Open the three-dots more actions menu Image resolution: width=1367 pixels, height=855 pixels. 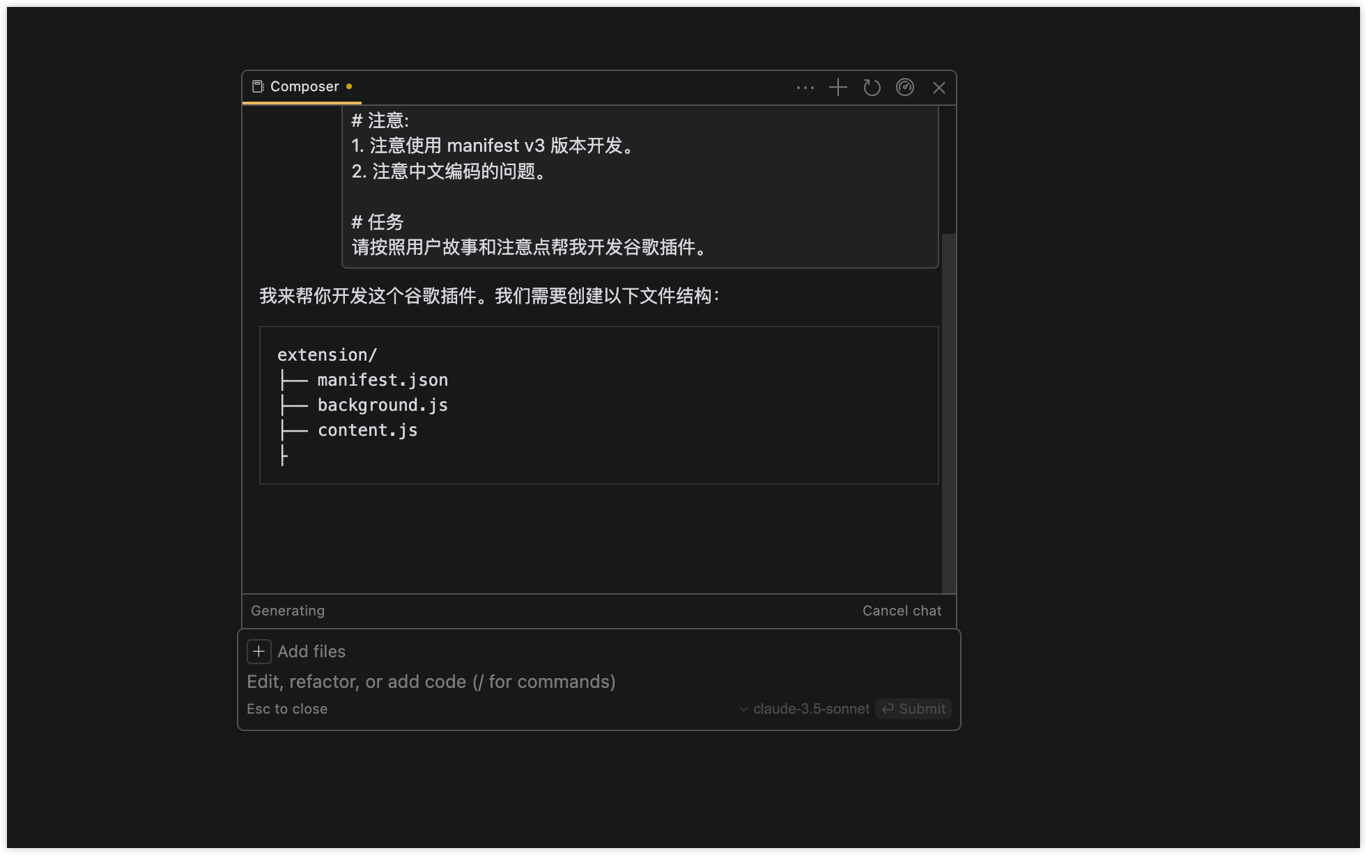tap(805, 88)
